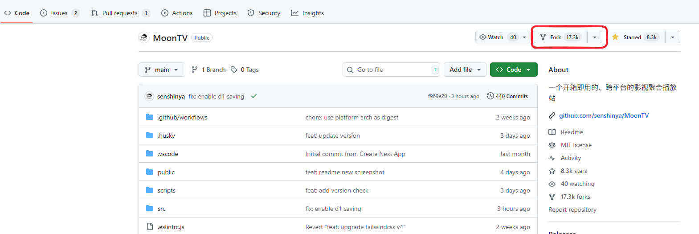The height and width of the screenshot is (234, 699).
Task: View the 1 Branch link
Action: coord(208,70)
